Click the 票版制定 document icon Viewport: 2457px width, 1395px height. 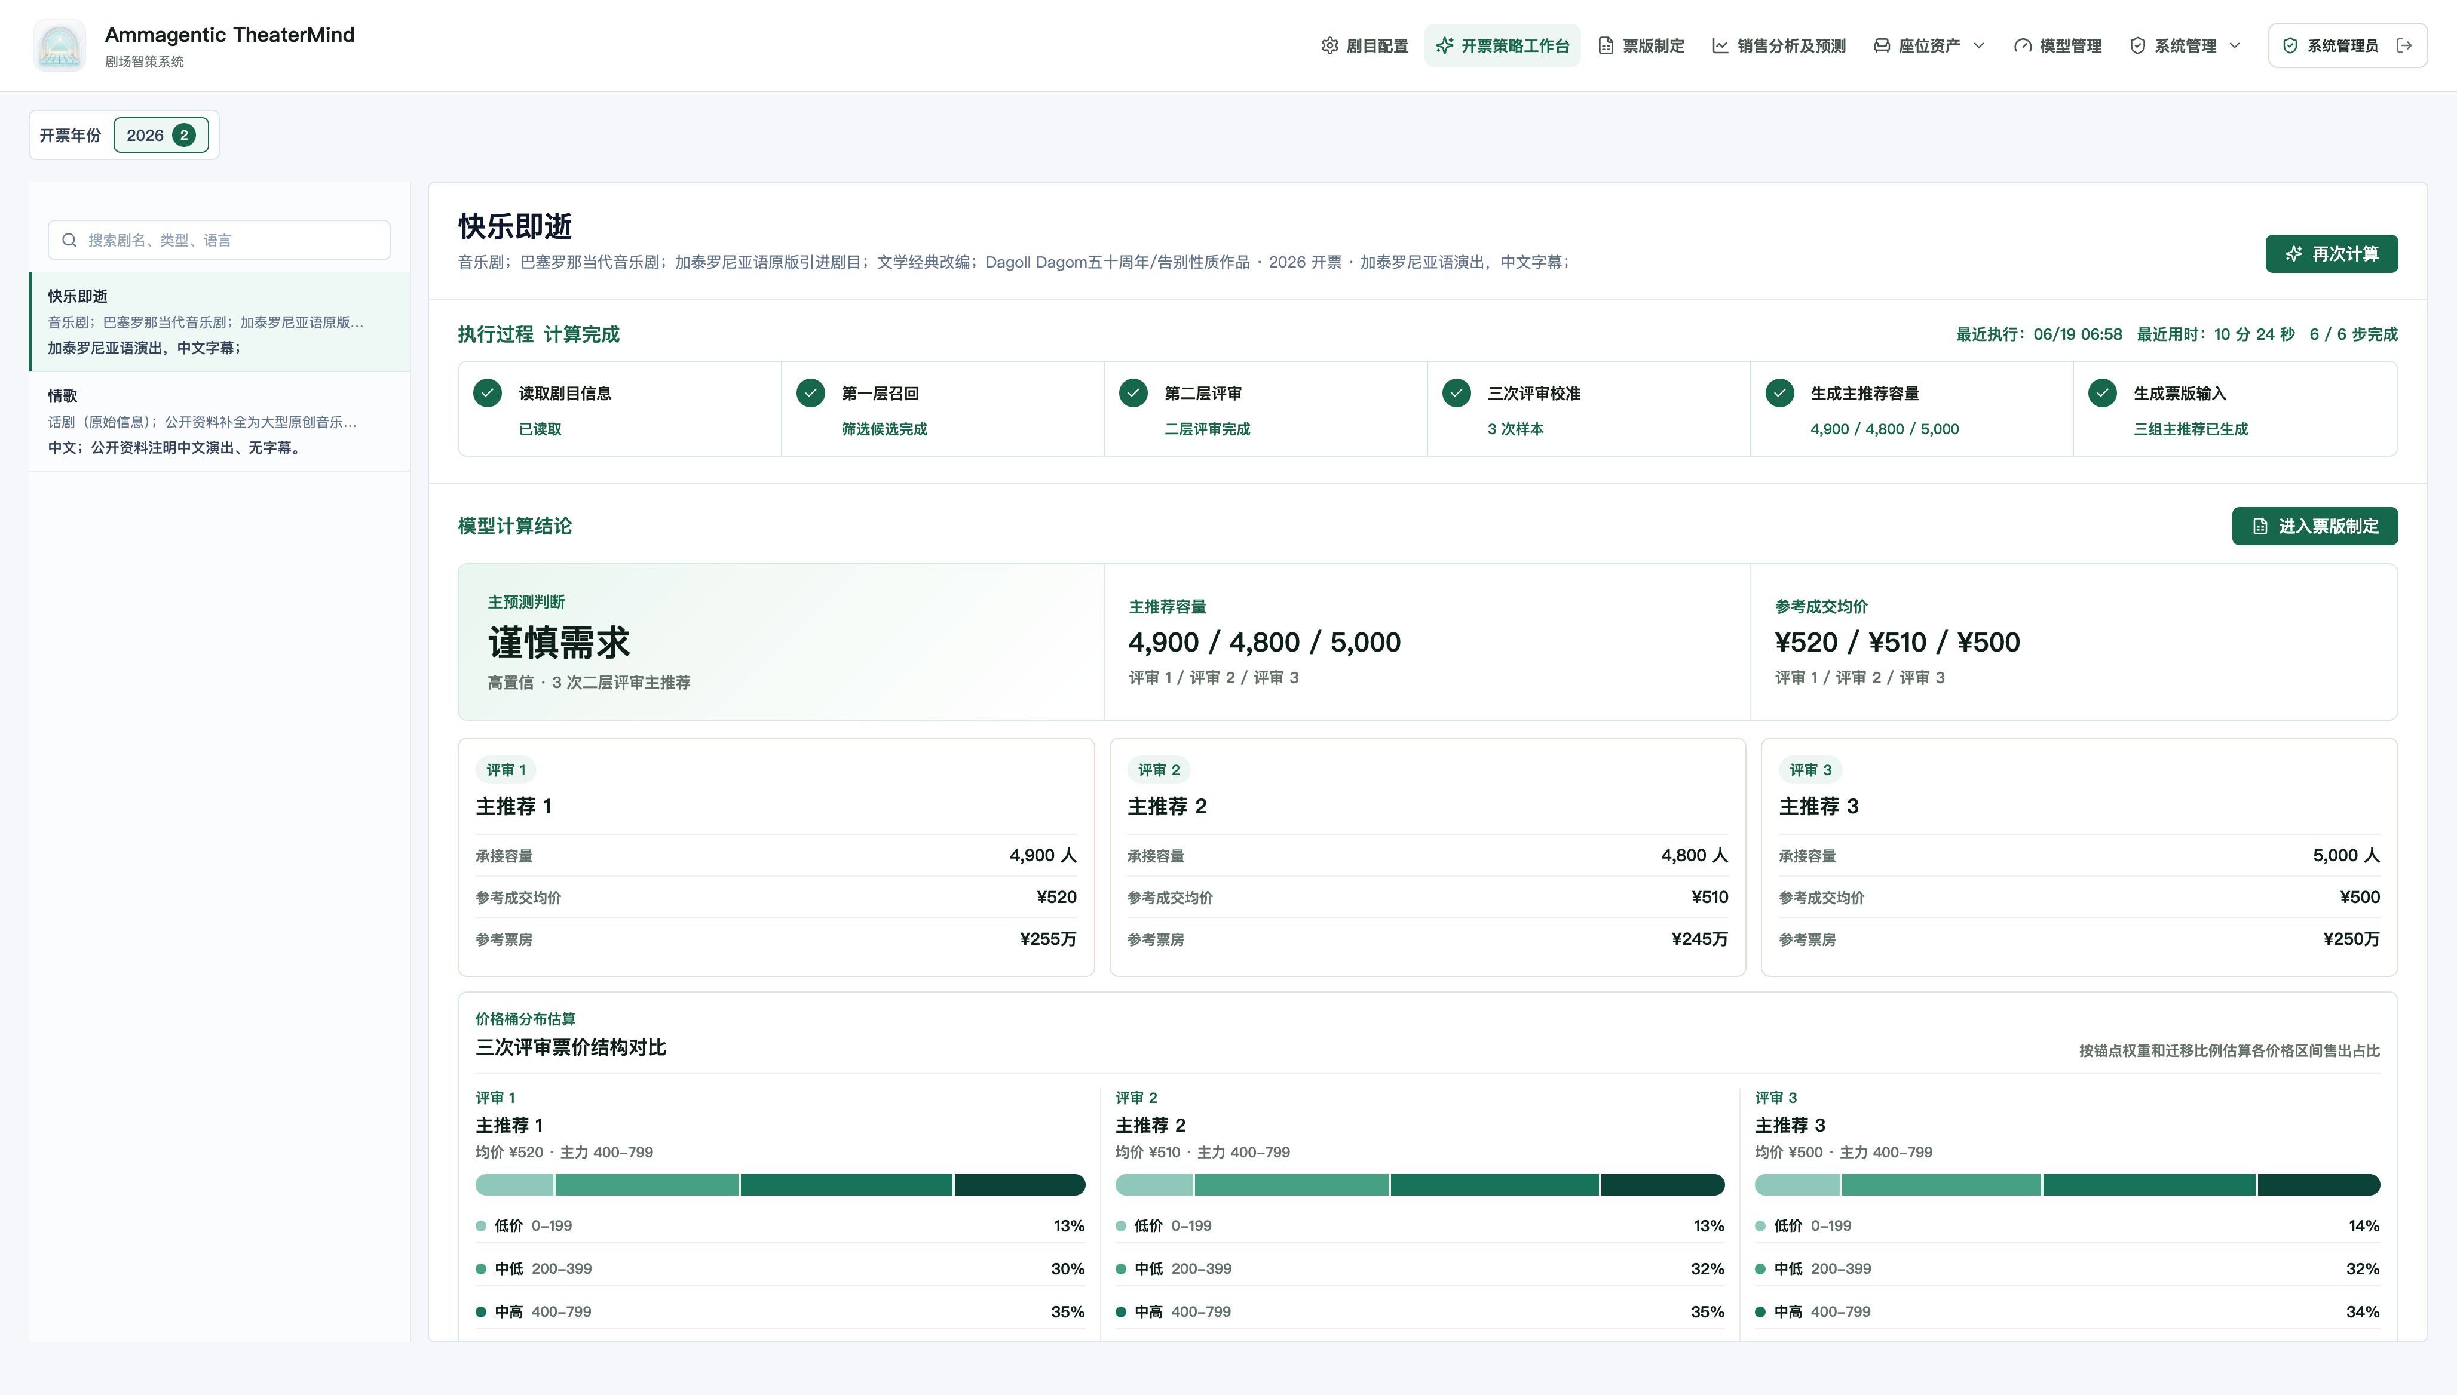coord(1605,45)
